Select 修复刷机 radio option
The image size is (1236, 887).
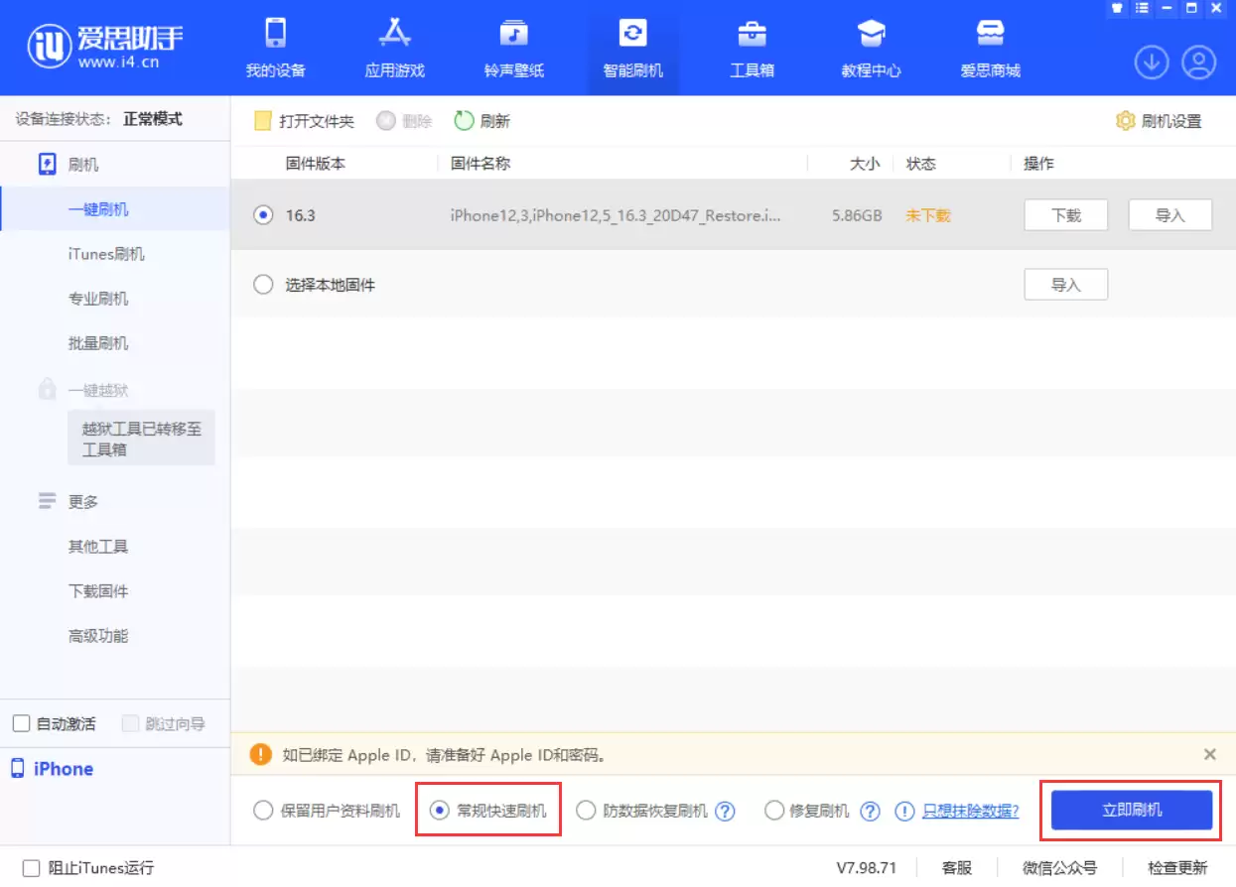tap(774, 811)
